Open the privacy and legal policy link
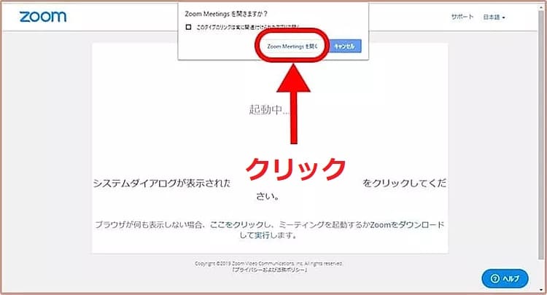The width and height of the screenshot is (547, 295). pos(269,270)
